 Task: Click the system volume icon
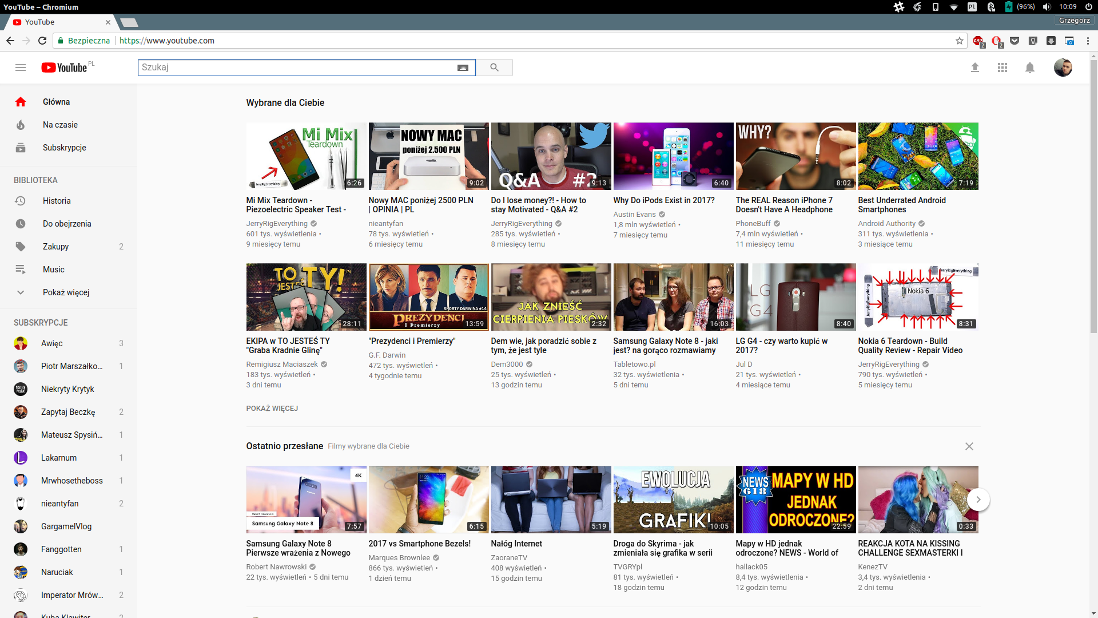(1047, 7)
